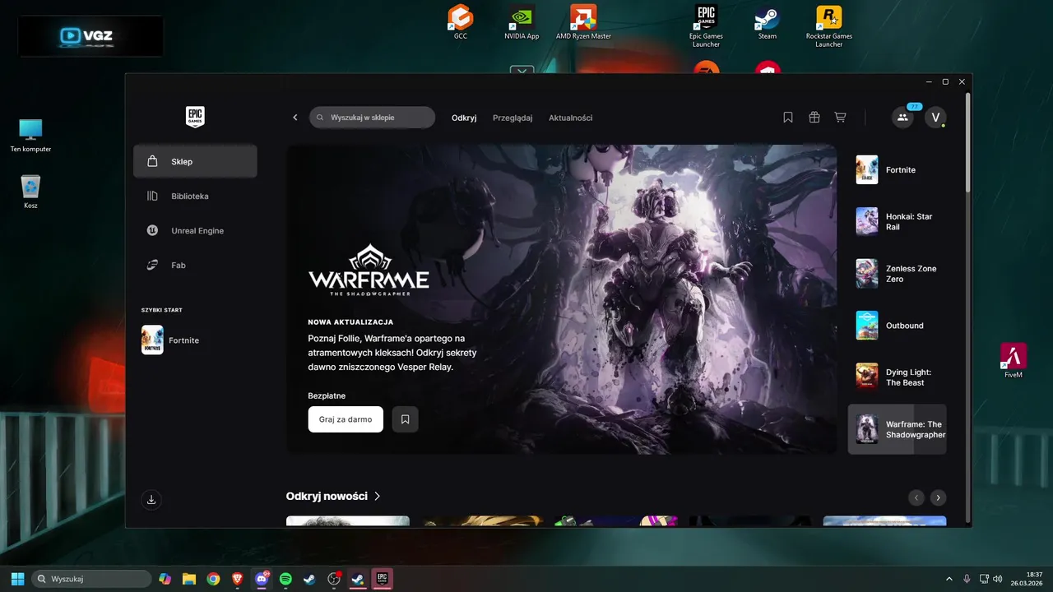Focus the Wyszukaj w sklepie search field
The image size is (1053, 592).
tap(372, 118)
